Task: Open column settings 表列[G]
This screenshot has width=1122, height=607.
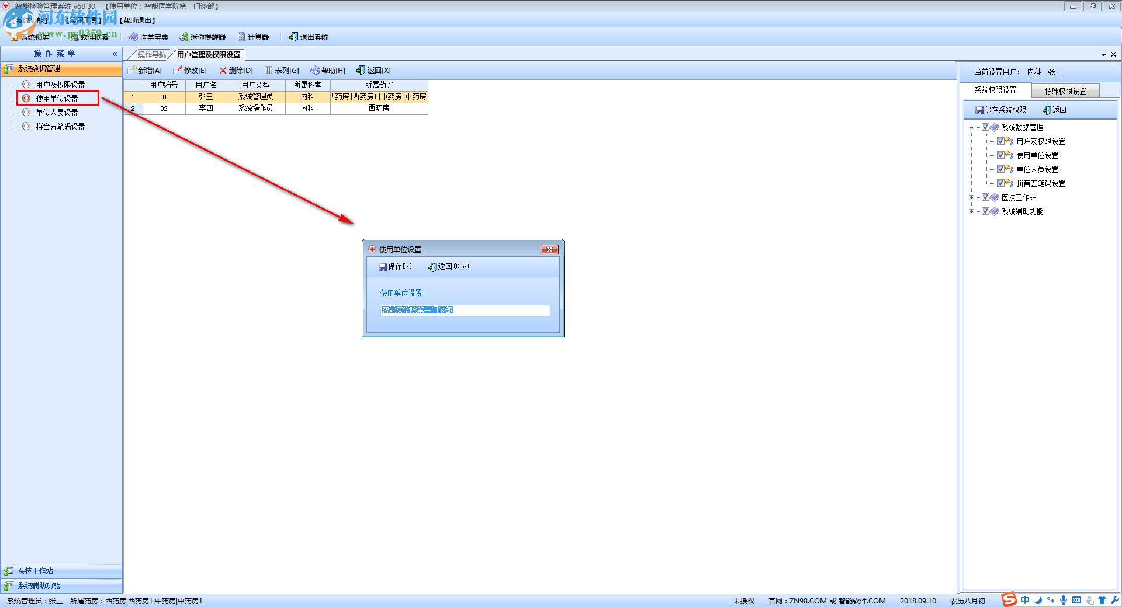Action: [x=282, y=70]
